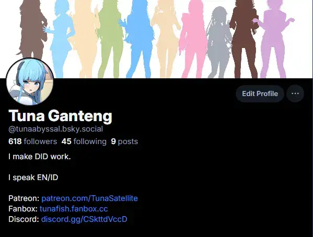Open the patreon.com/TunaSatellite link
The image size is (313, 237).
click(89, 198)
